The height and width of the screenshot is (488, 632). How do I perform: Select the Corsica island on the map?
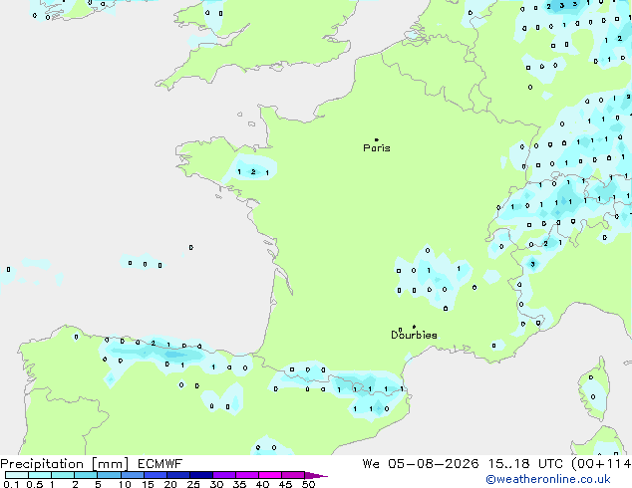point(594,388)
